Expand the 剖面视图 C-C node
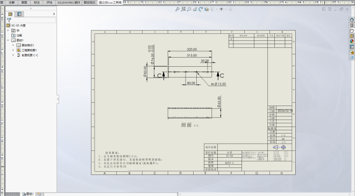 (x=13, y=55)
